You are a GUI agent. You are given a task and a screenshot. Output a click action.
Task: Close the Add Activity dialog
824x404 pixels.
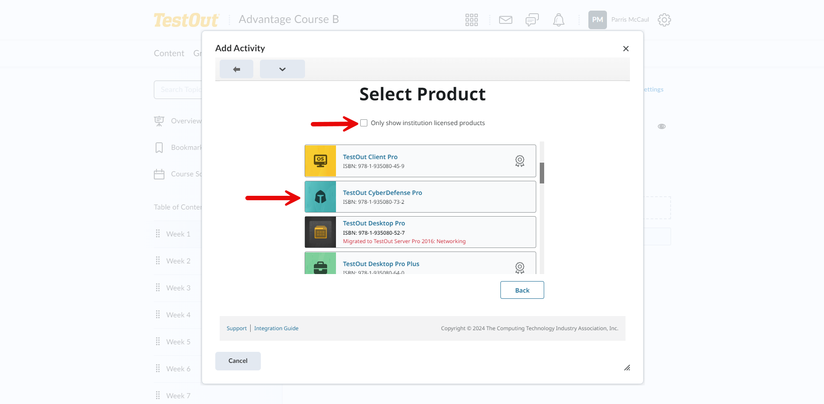pos(626,49)
